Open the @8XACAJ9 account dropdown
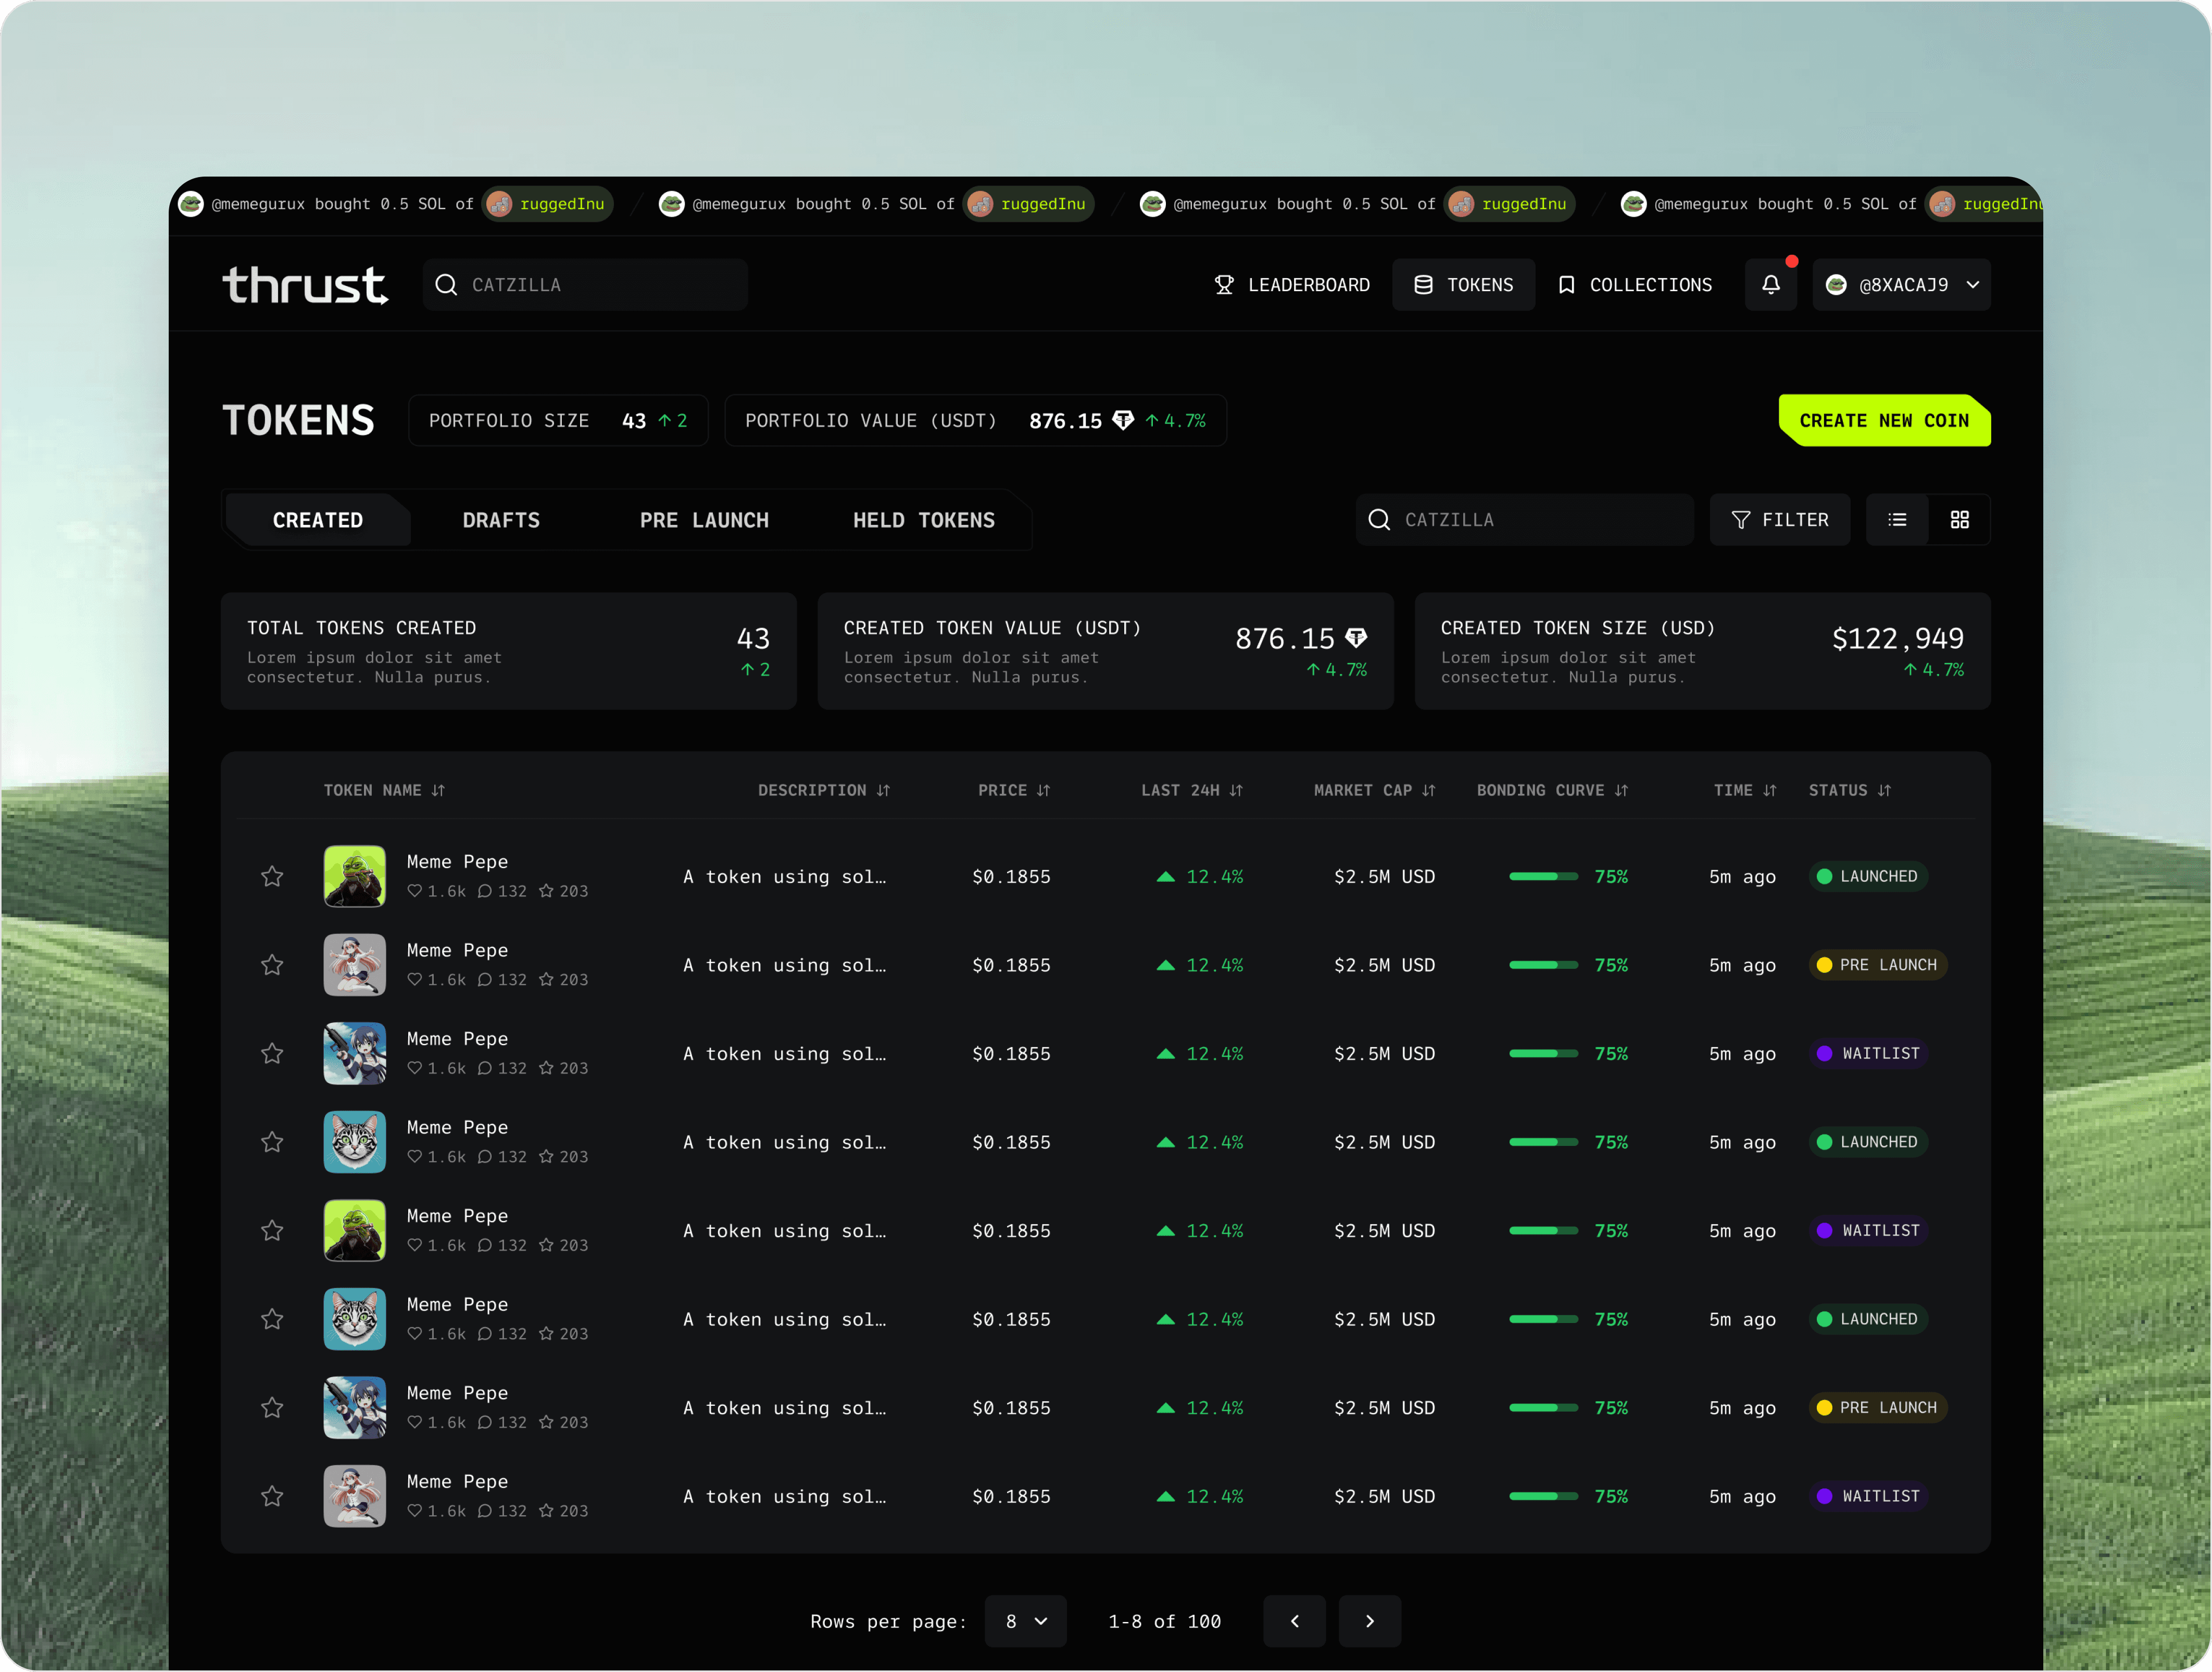 [1901, 285]
